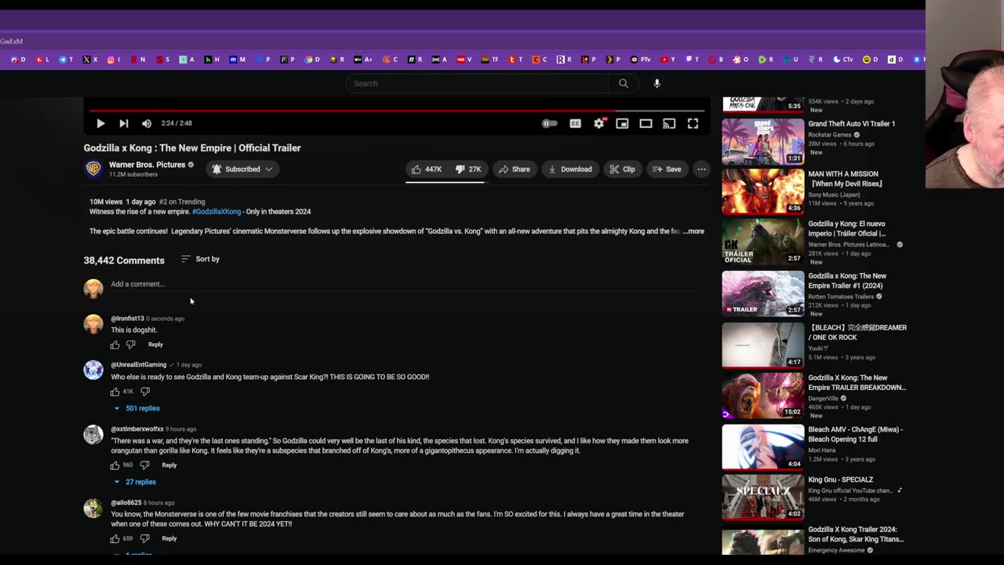This screenshot has width=1004, height=565.
Task: Toggle closed captions on the player
Action: coord(575,123)
